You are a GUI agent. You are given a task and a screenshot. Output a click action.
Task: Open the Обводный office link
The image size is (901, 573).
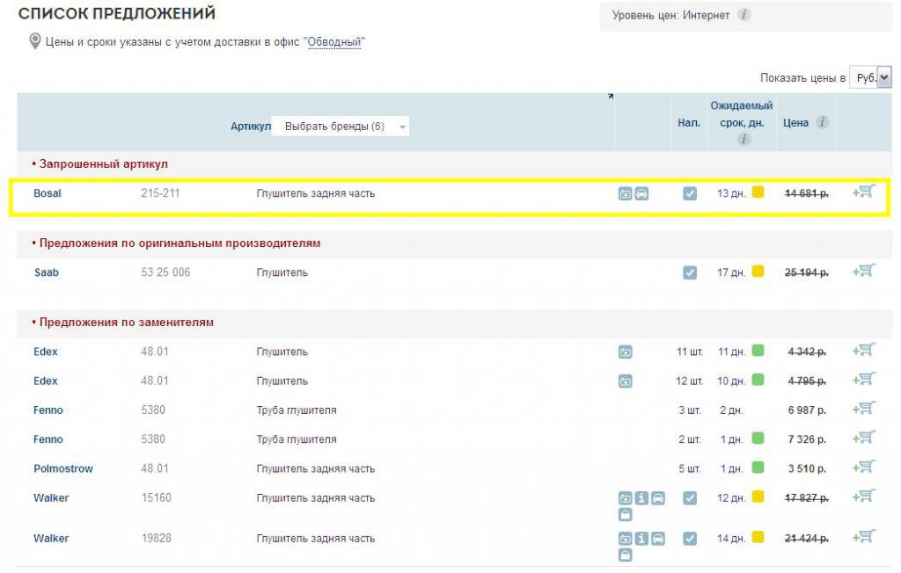334,42
